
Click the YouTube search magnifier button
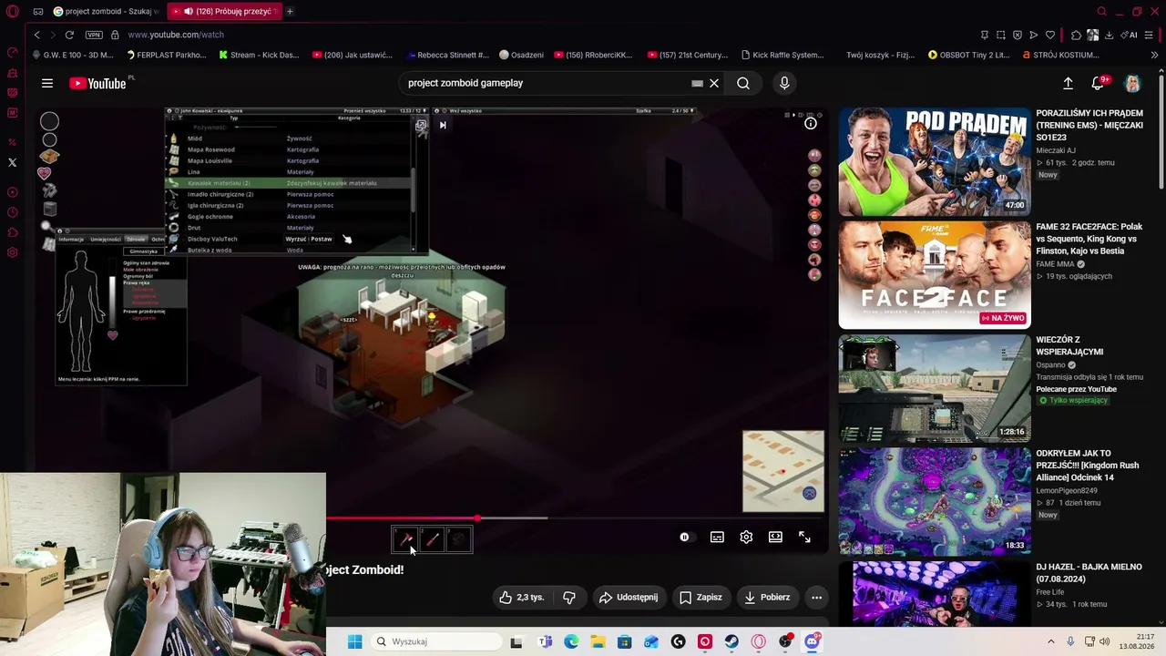743,83
